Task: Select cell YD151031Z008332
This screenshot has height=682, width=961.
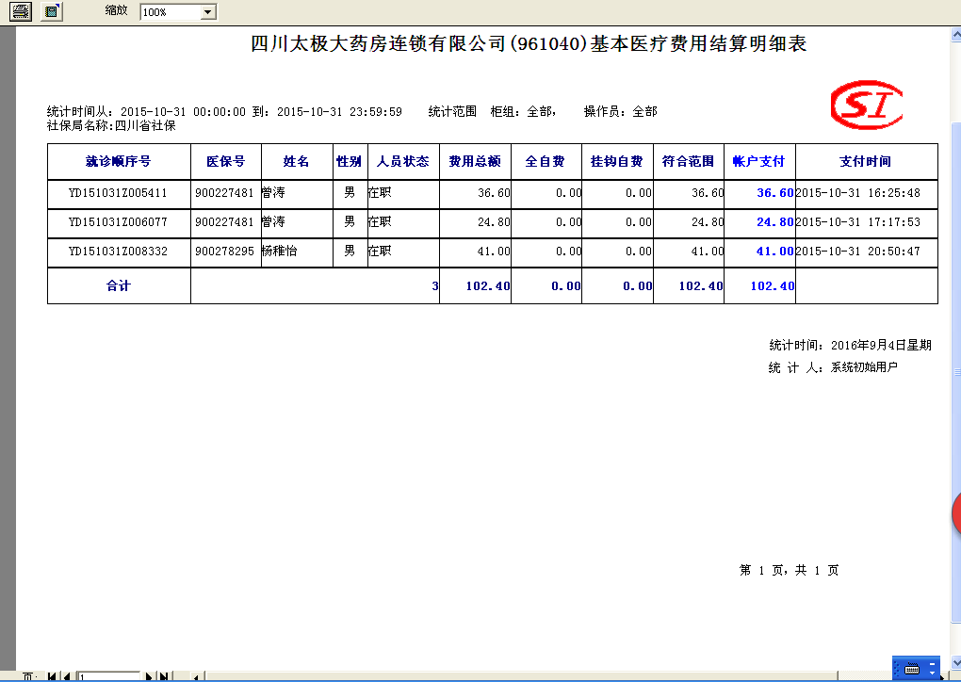Action: click(119, 252)
